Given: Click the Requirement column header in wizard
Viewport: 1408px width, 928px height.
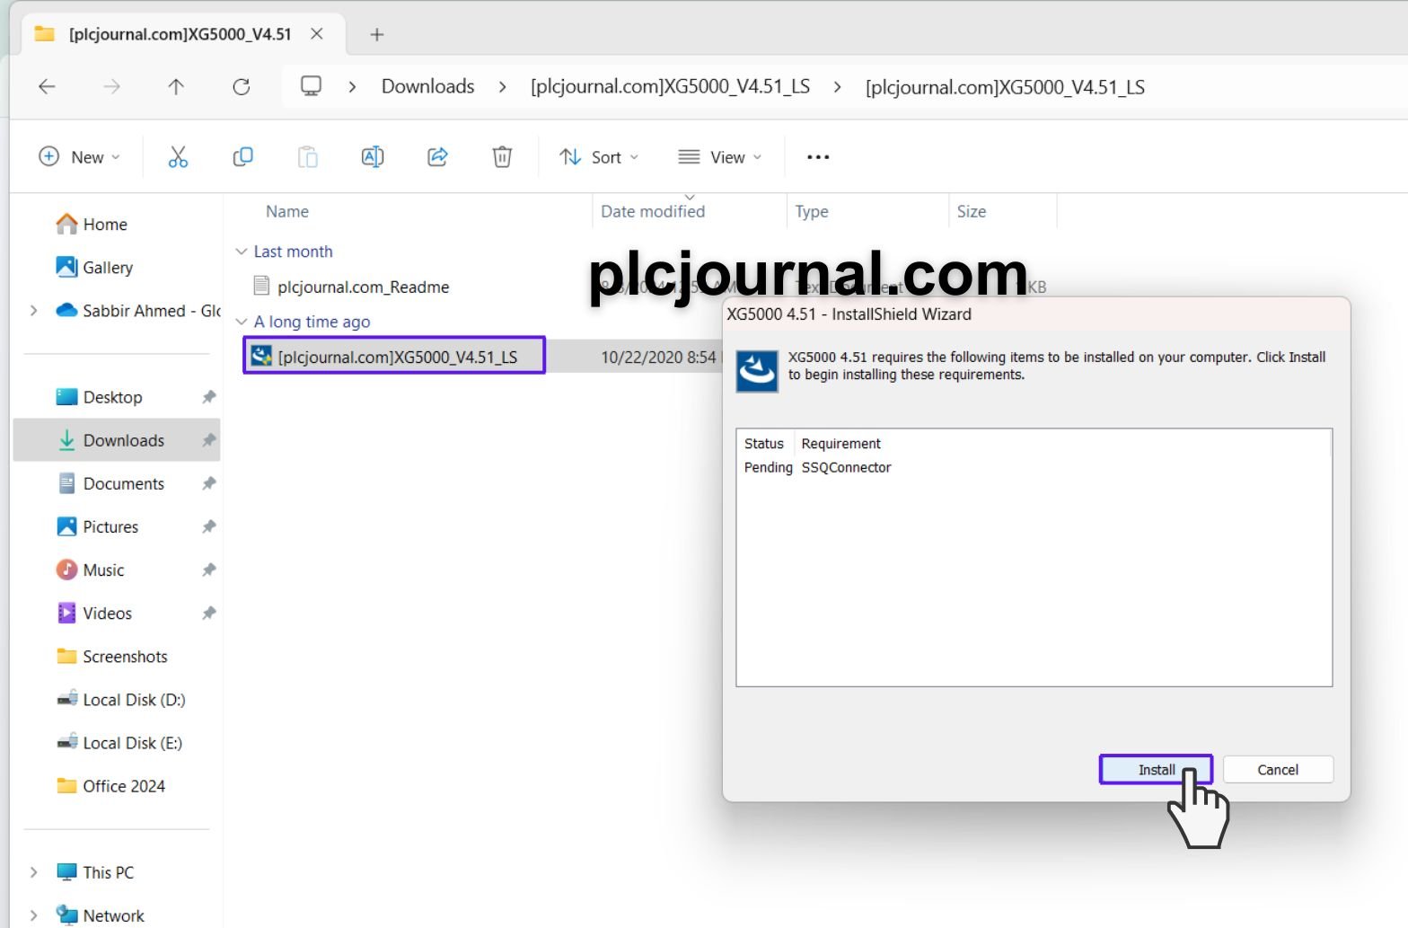Looking at the screenshot, I should pyautogui.click(x=841, y=444).
